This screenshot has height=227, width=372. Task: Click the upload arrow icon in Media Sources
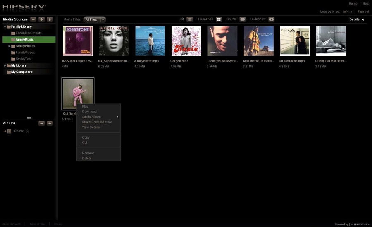50,19
